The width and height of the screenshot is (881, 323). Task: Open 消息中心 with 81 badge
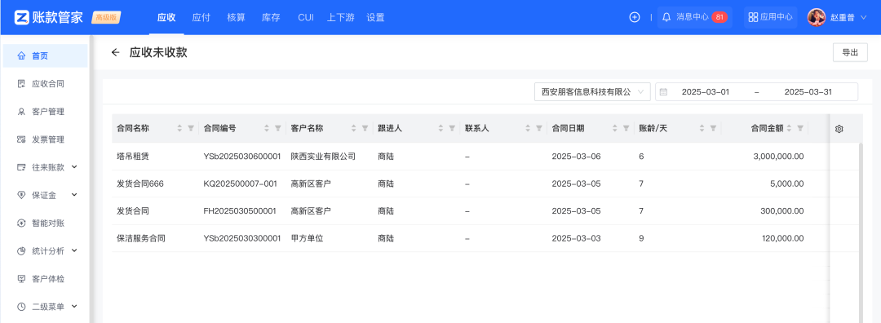coord(694,17)
